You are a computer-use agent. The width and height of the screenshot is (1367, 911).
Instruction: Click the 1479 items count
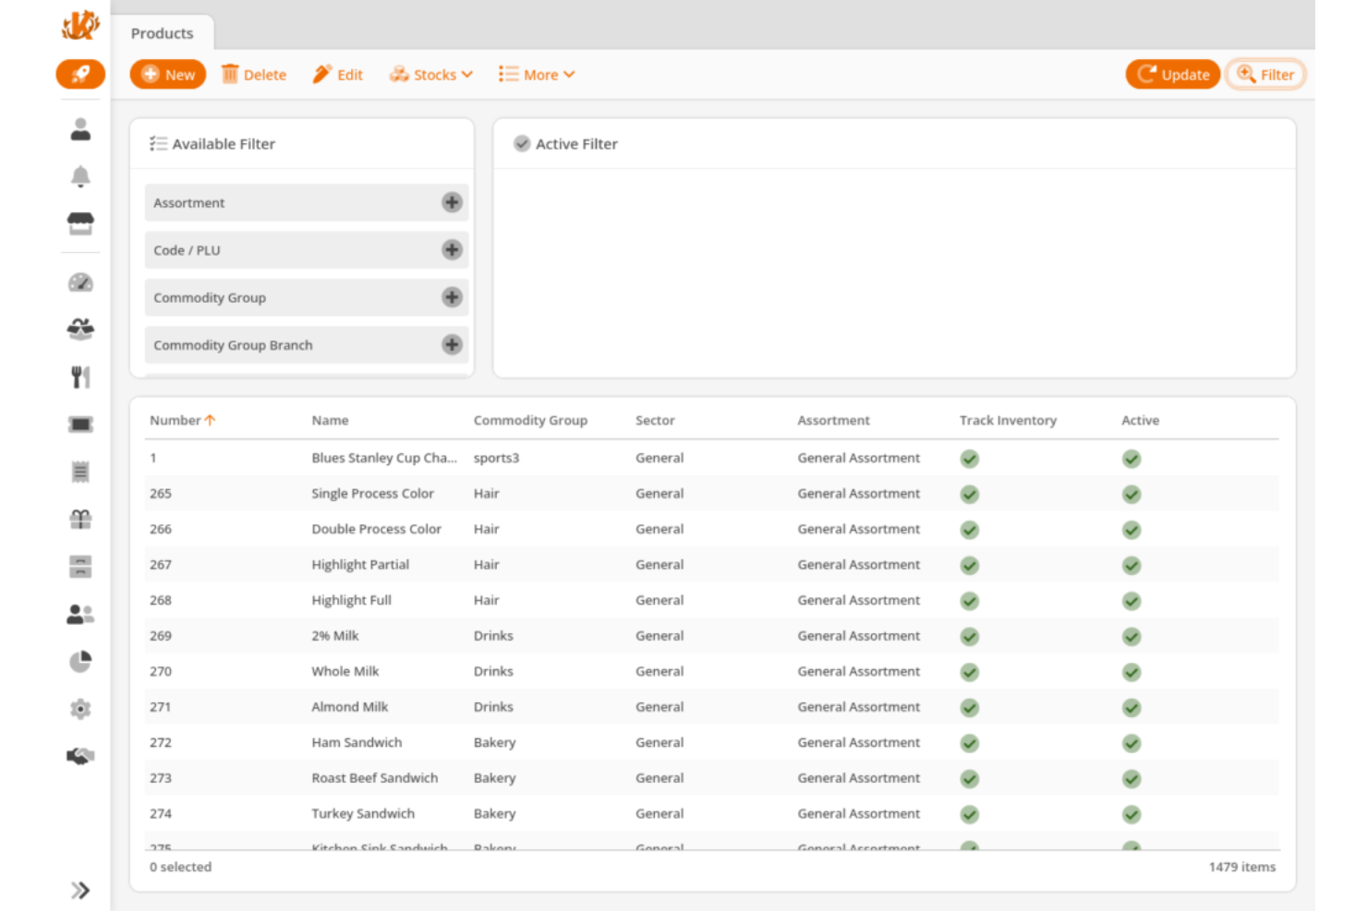[1242, 867]
